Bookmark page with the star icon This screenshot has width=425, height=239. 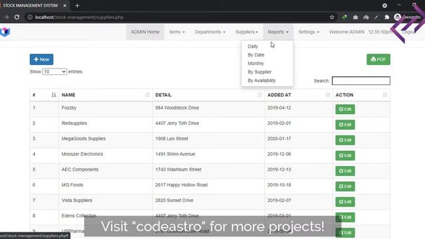point(332,17)
